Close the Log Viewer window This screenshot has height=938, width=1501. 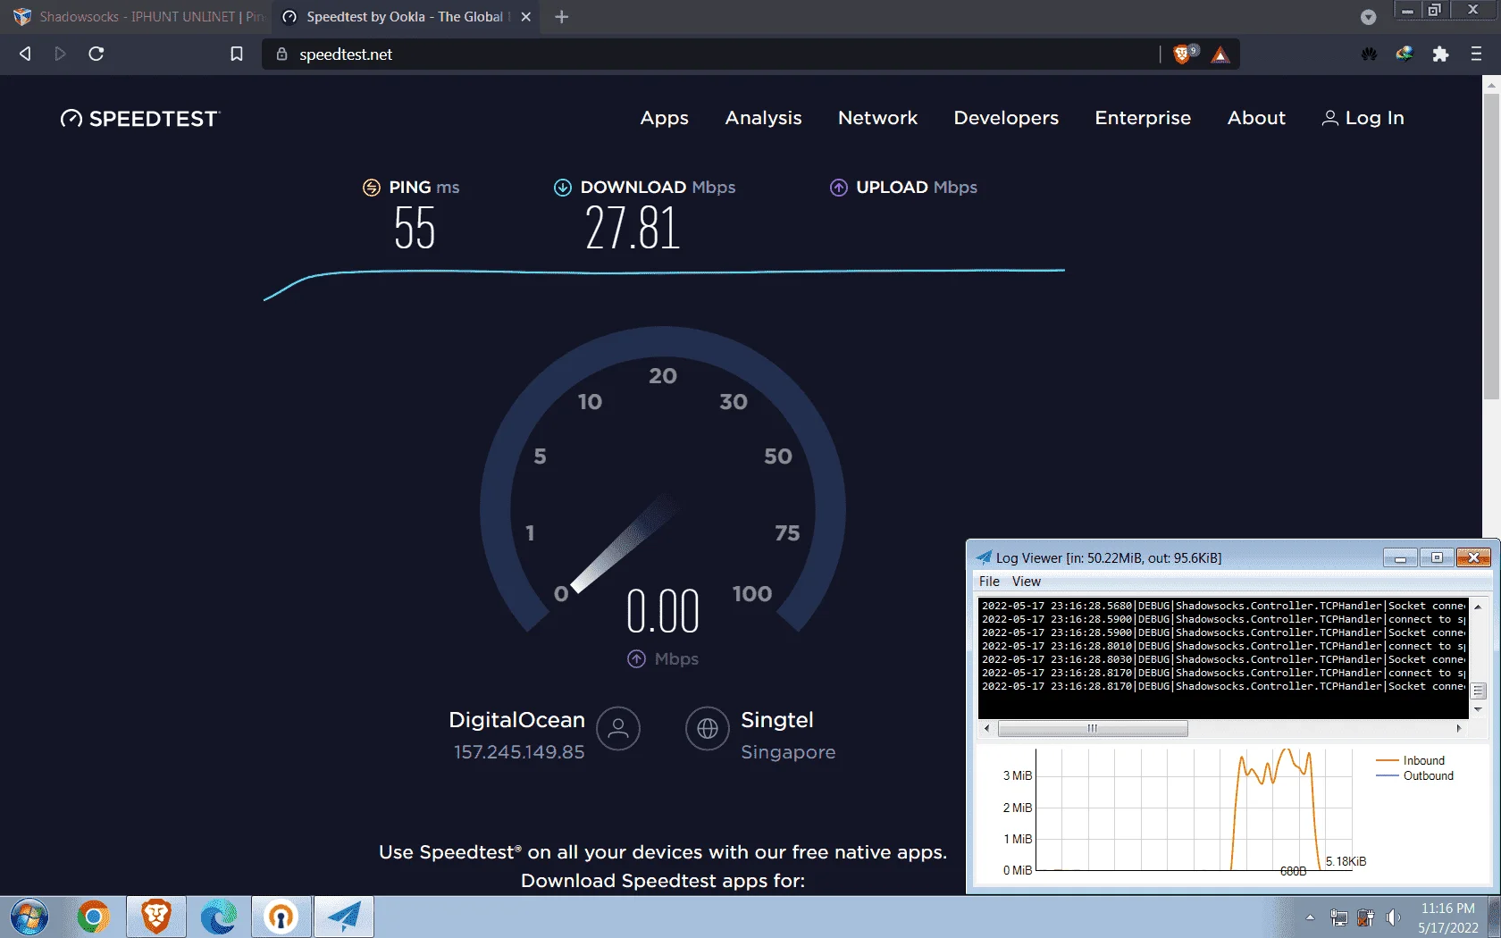pos(1473,558)
